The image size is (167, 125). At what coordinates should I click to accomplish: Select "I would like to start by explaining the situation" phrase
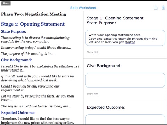40,68
